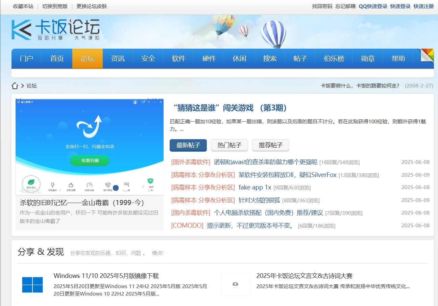438x306 pixels.
Task: Click the 快速注册 link
Action: 423,6
